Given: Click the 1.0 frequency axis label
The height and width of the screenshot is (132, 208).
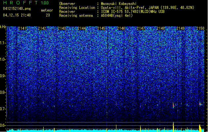Looking at the screenshot, I should coord(3,59).
